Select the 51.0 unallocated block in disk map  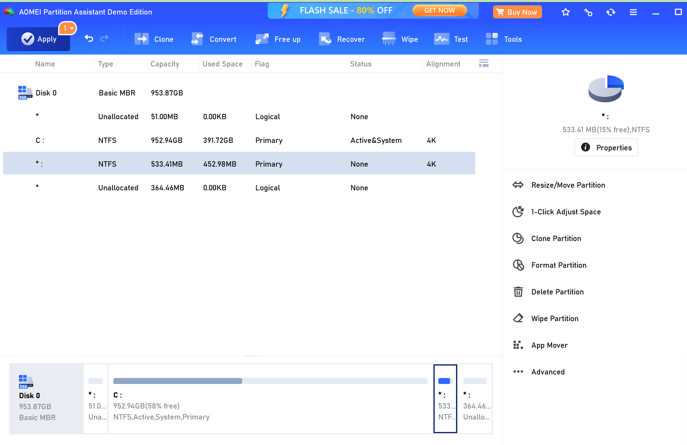(x=96, y=399)
